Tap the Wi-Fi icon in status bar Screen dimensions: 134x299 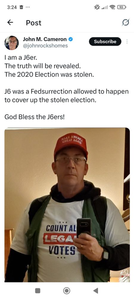click(x=113, y=7)
